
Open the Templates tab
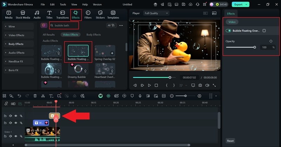(113, 15)
